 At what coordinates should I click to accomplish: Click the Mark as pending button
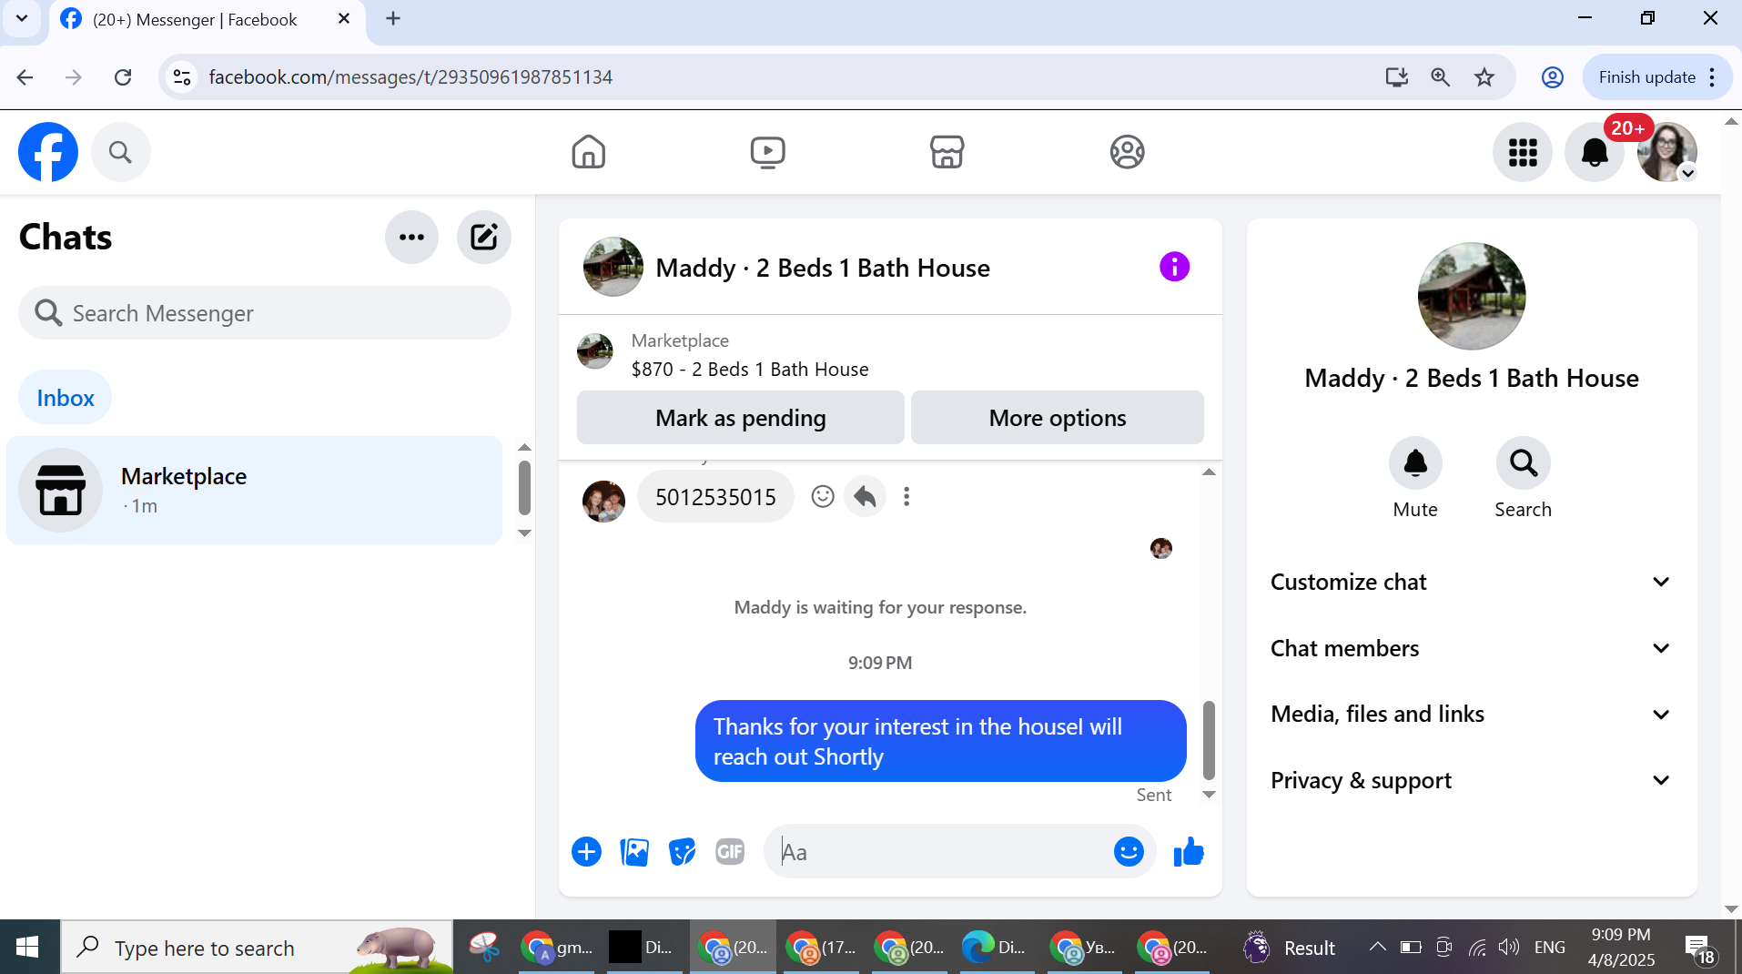tap(740, 418)
